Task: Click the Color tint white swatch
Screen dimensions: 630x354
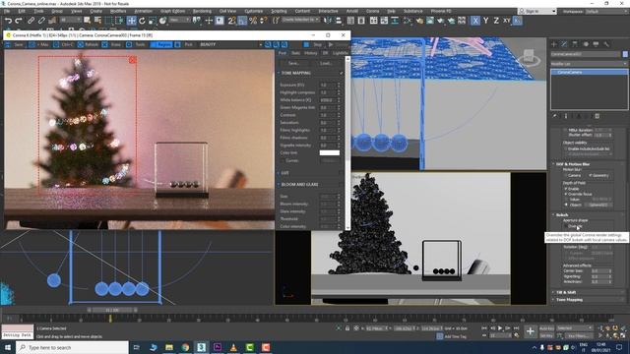Action: pos(330,153)
